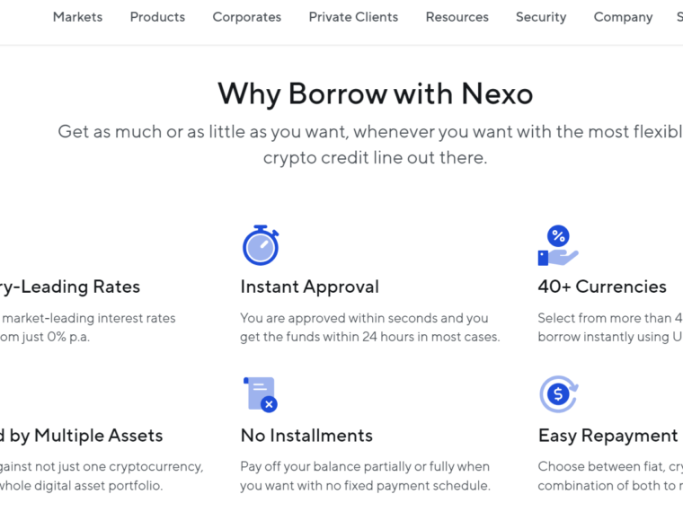Click the stopwatch Instant Approval icon
This screenshot has height=512, width=683.
pos(261,245)
